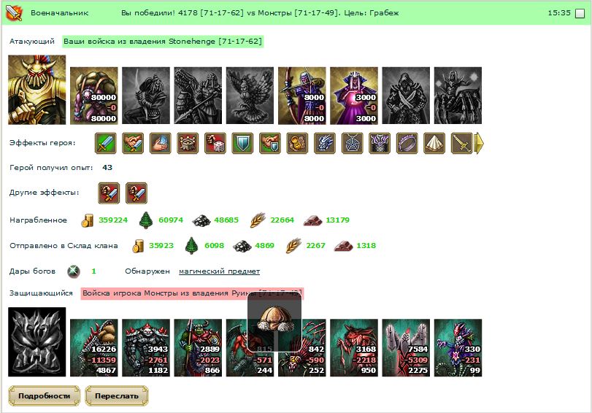This screenshot has height=413, width=592.
Task: Click the attacker hero golden armor portrait
Action: tap(37, 90)
